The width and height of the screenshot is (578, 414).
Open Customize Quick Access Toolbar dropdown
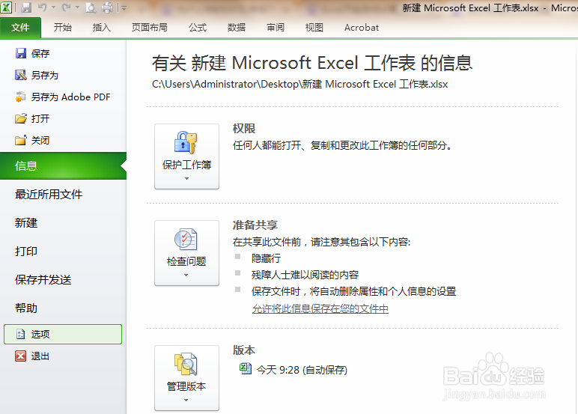124,7
